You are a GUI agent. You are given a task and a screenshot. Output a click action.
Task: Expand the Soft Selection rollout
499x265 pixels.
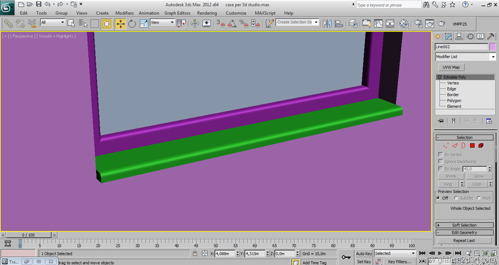(464, 225)
